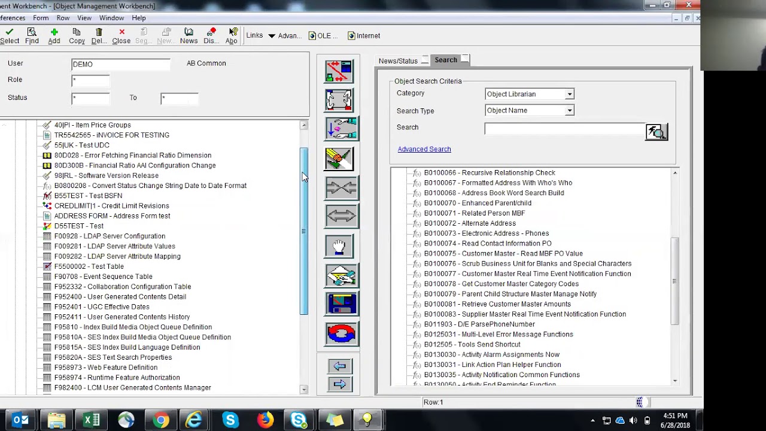Viewport: 766px width, 431px height.
Task: Click the Advanced Search link
Action: (424, 149)
